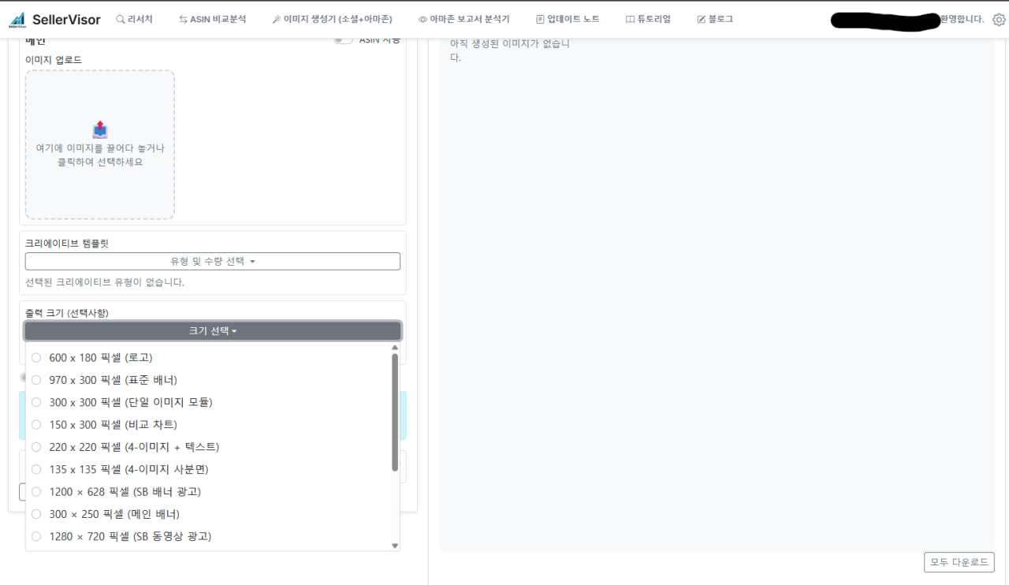1009x585 pixels.
Task: Open 이미지 생성기 (소셜+아마존) page
Action: [x=331, y=19]
